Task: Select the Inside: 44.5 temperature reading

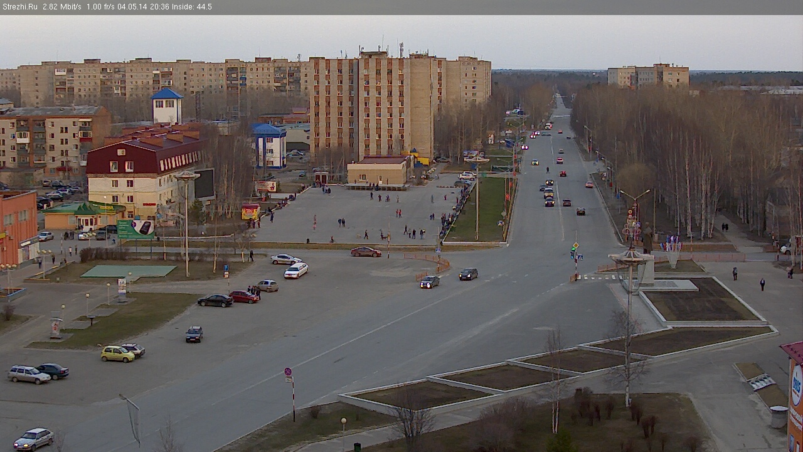Action: (193, 7)
